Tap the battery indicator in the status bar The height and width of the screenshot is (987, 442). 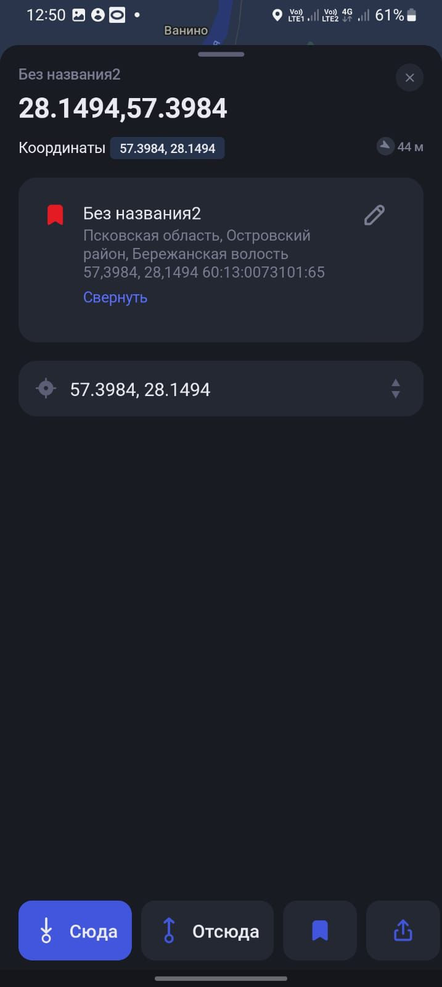click(412, 15)
